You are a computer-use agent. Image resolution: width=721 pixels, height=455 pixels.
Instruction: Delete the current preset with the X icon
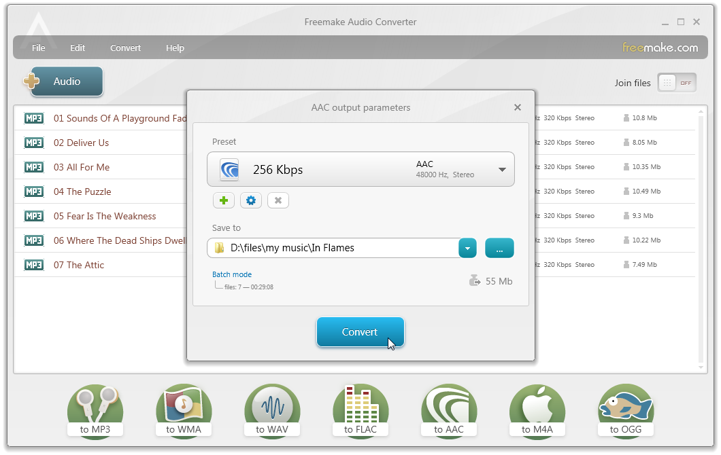278,200
